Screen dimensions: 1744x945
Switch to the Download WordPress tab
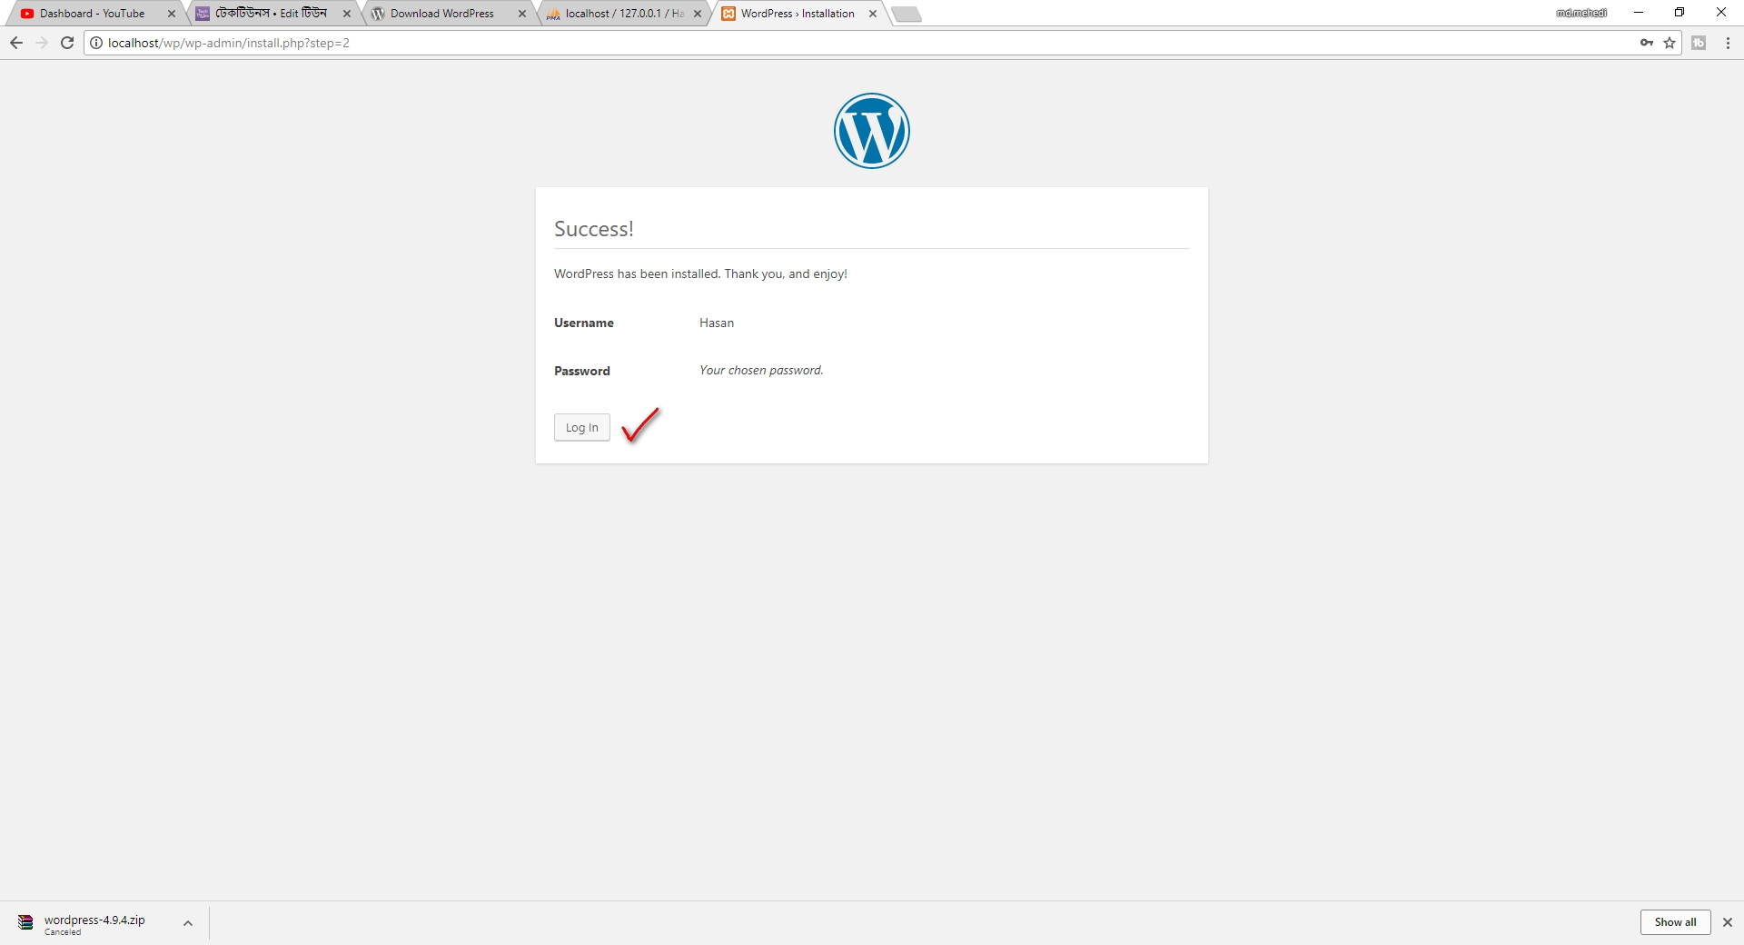coord(442,14)
